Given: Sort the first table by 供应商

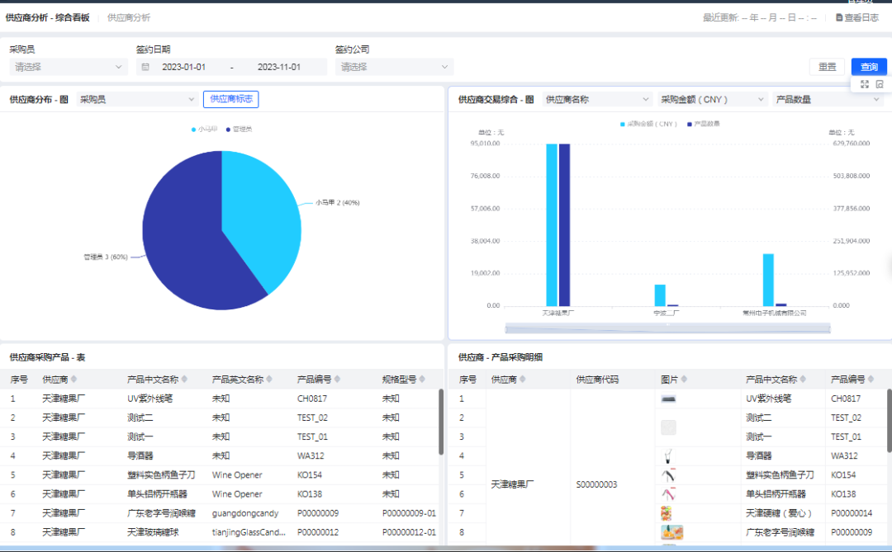Looking at the screenshot, I should pyautogui.click(x=74, y=380).
